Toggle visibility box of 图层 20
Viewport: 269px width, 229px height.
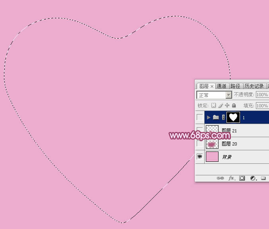pos(199,144)
